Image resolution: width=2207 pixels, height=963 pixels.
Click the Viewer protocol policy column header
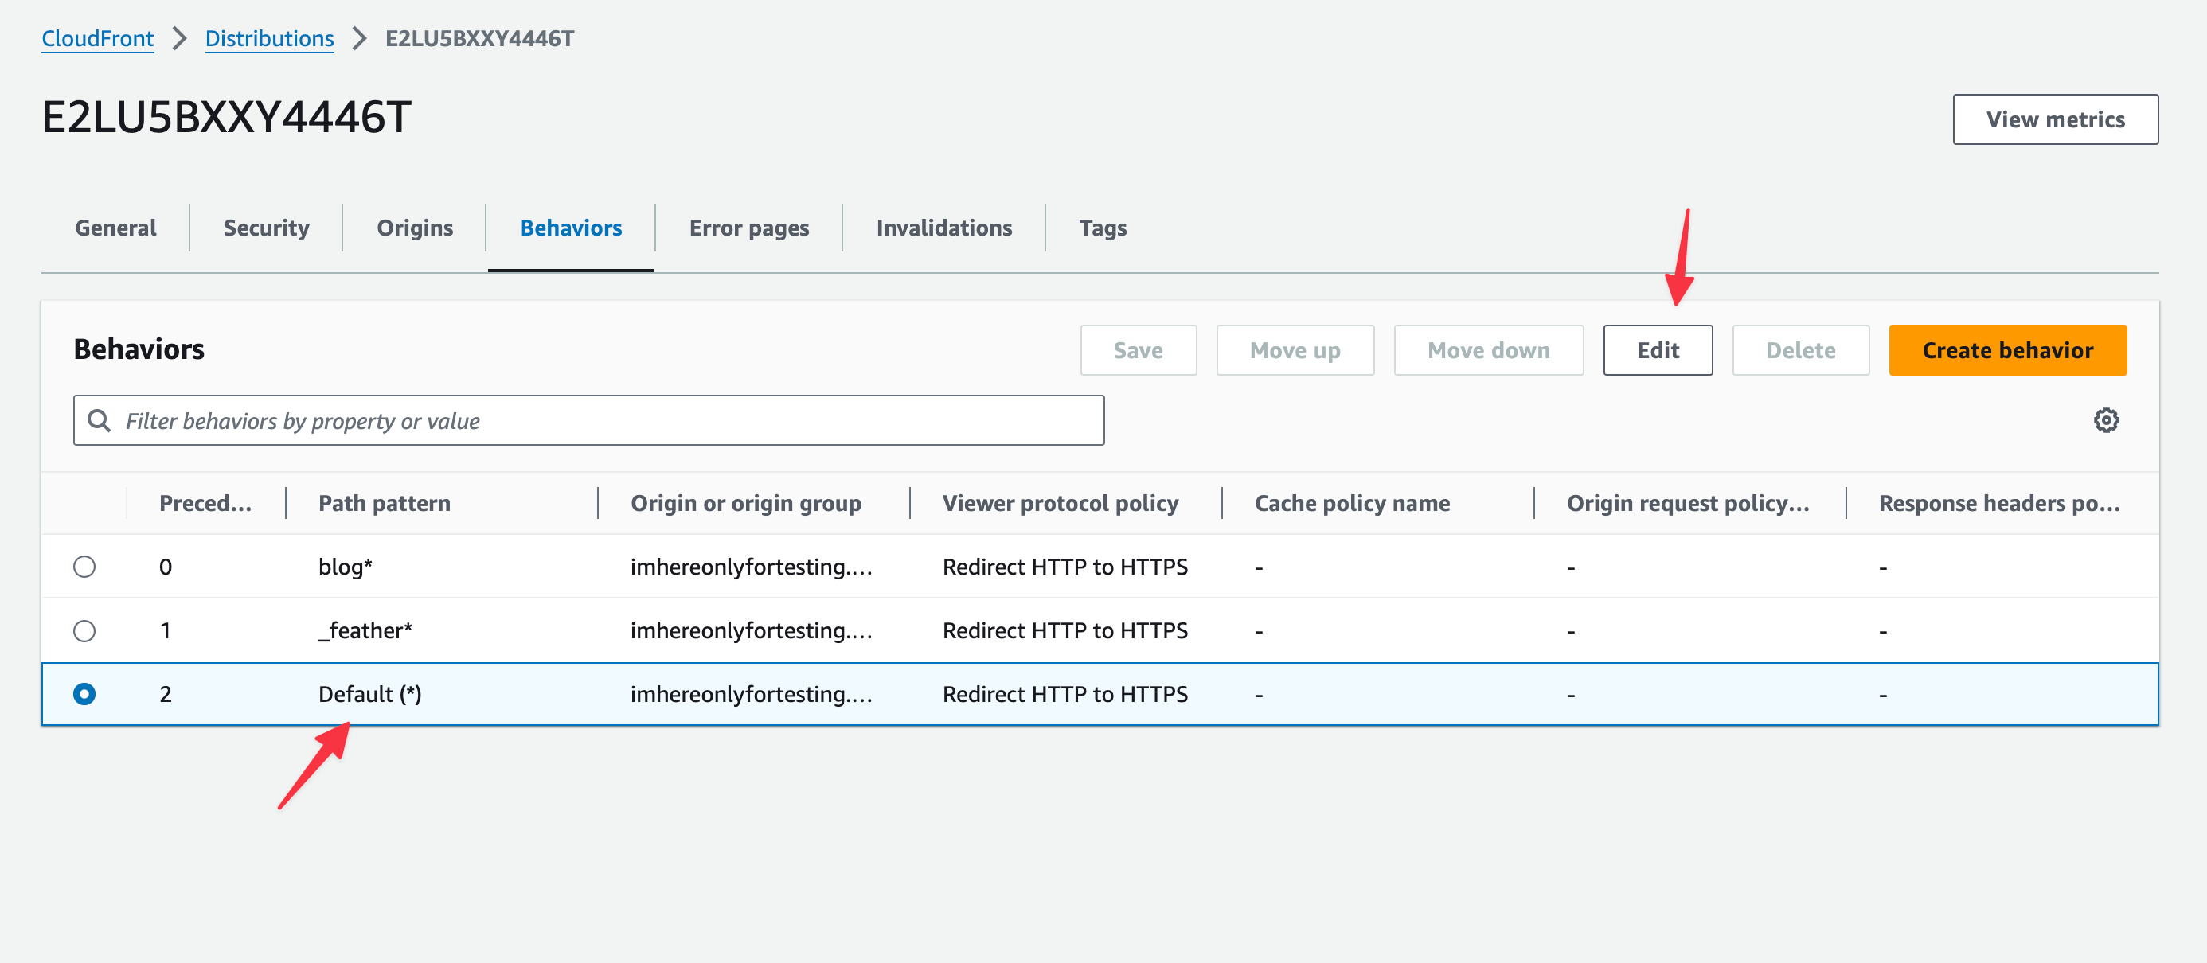coord(1060,503)
